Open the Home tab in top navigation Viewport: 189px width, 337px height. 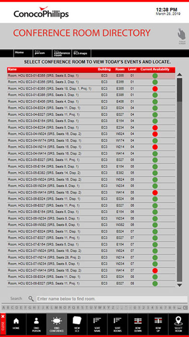[23, 53]
